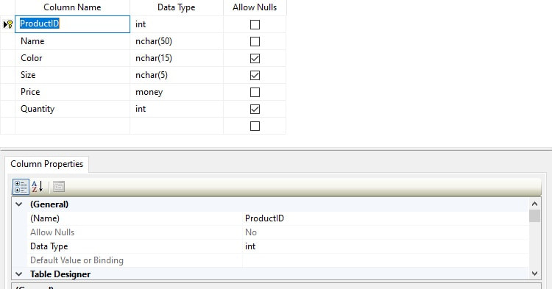Click the row selector beside Name row

point(7,41)
